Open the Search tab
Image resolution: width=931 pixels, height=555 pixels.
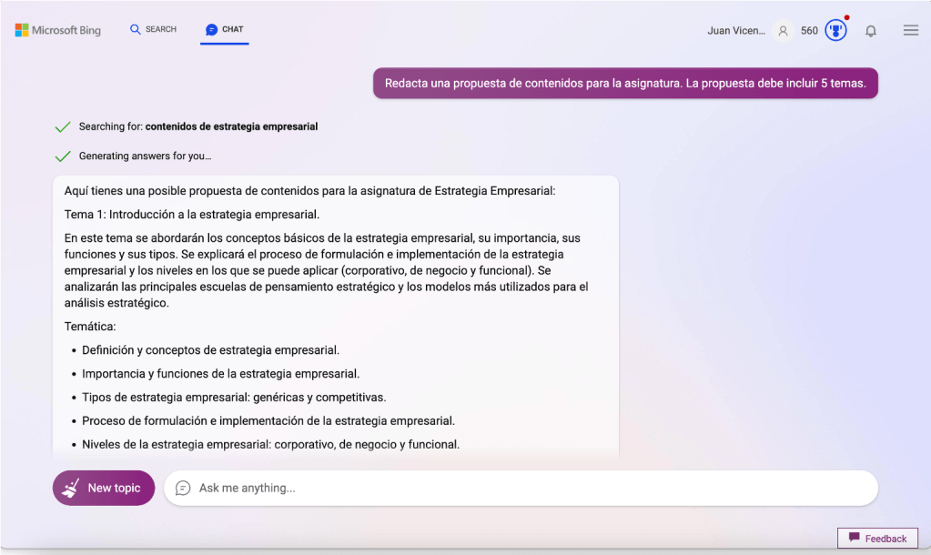tap(153, 30)
